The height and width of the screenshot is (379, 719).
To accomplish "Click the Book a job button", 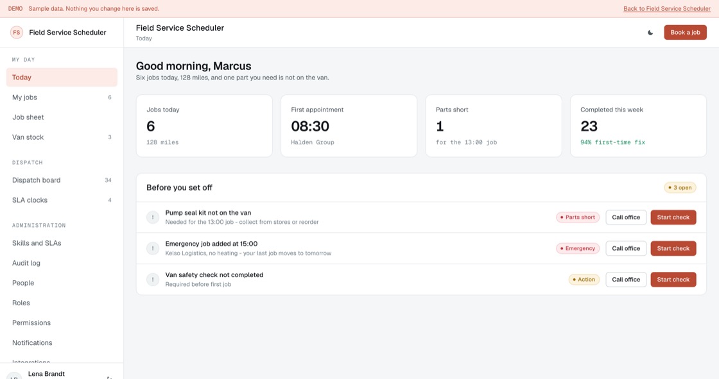I will click(685, 33).
